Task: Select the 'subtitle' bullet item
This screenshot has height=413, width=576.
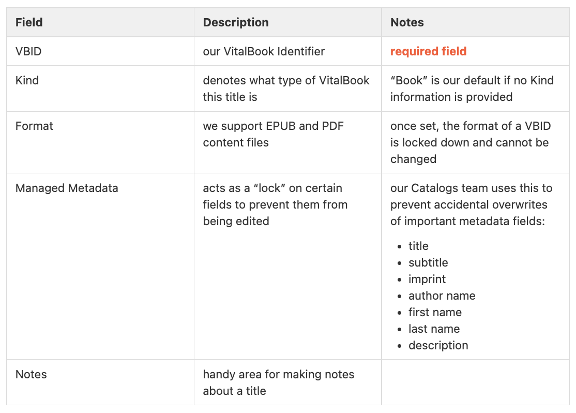Action: [x=428, y=262]
